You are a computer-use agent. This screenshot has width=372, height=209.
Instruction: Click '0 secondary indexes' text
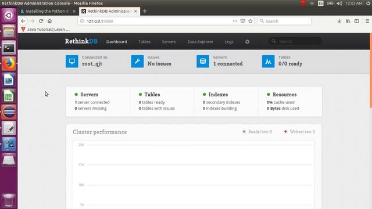(x=221, y=102)
